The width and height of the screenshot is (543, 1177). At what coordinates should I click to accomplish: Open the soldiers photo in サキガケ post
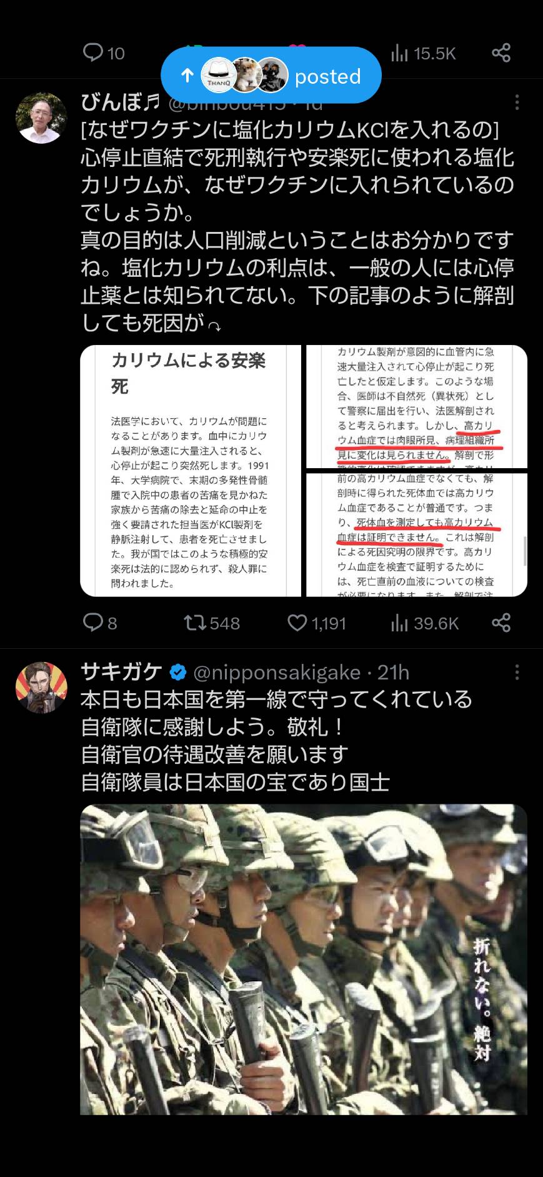[x=304, y=959]
